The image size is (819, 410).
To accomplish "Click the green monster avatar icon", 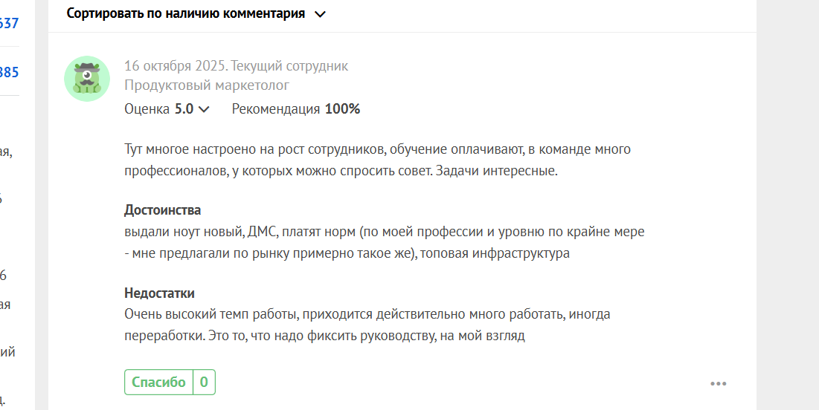I will 87,78.
